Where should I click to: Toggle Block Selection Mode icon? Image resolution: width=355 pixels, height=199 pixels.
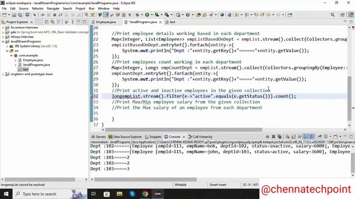[124, 15]
